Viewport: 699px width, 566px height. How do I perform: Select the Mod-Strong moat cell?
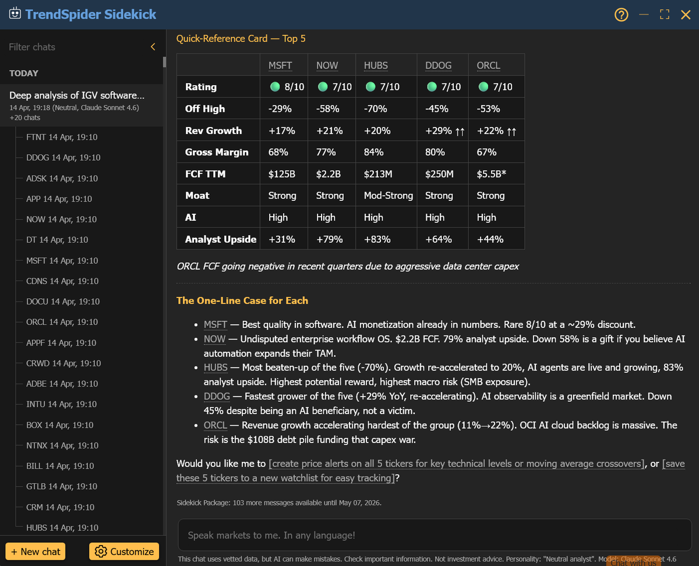point(386,196)
